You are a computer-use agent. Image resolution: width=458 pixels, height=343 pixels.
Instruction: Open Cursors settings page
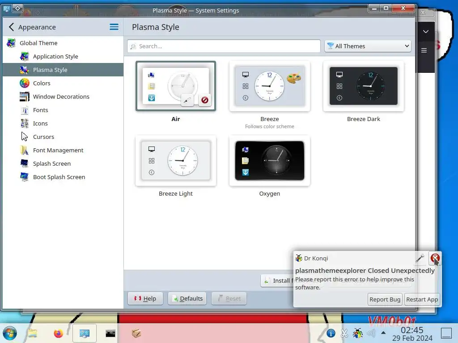coord(63,137)
